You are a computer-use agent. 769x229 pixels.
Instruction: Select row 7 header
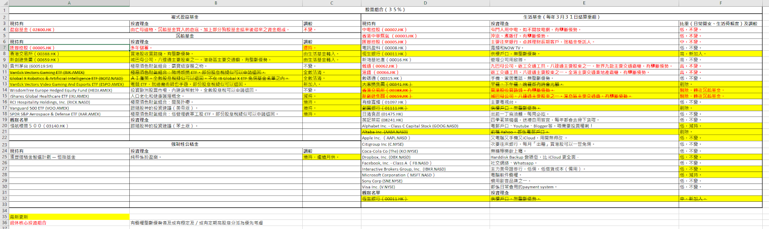tap(4, 48)
